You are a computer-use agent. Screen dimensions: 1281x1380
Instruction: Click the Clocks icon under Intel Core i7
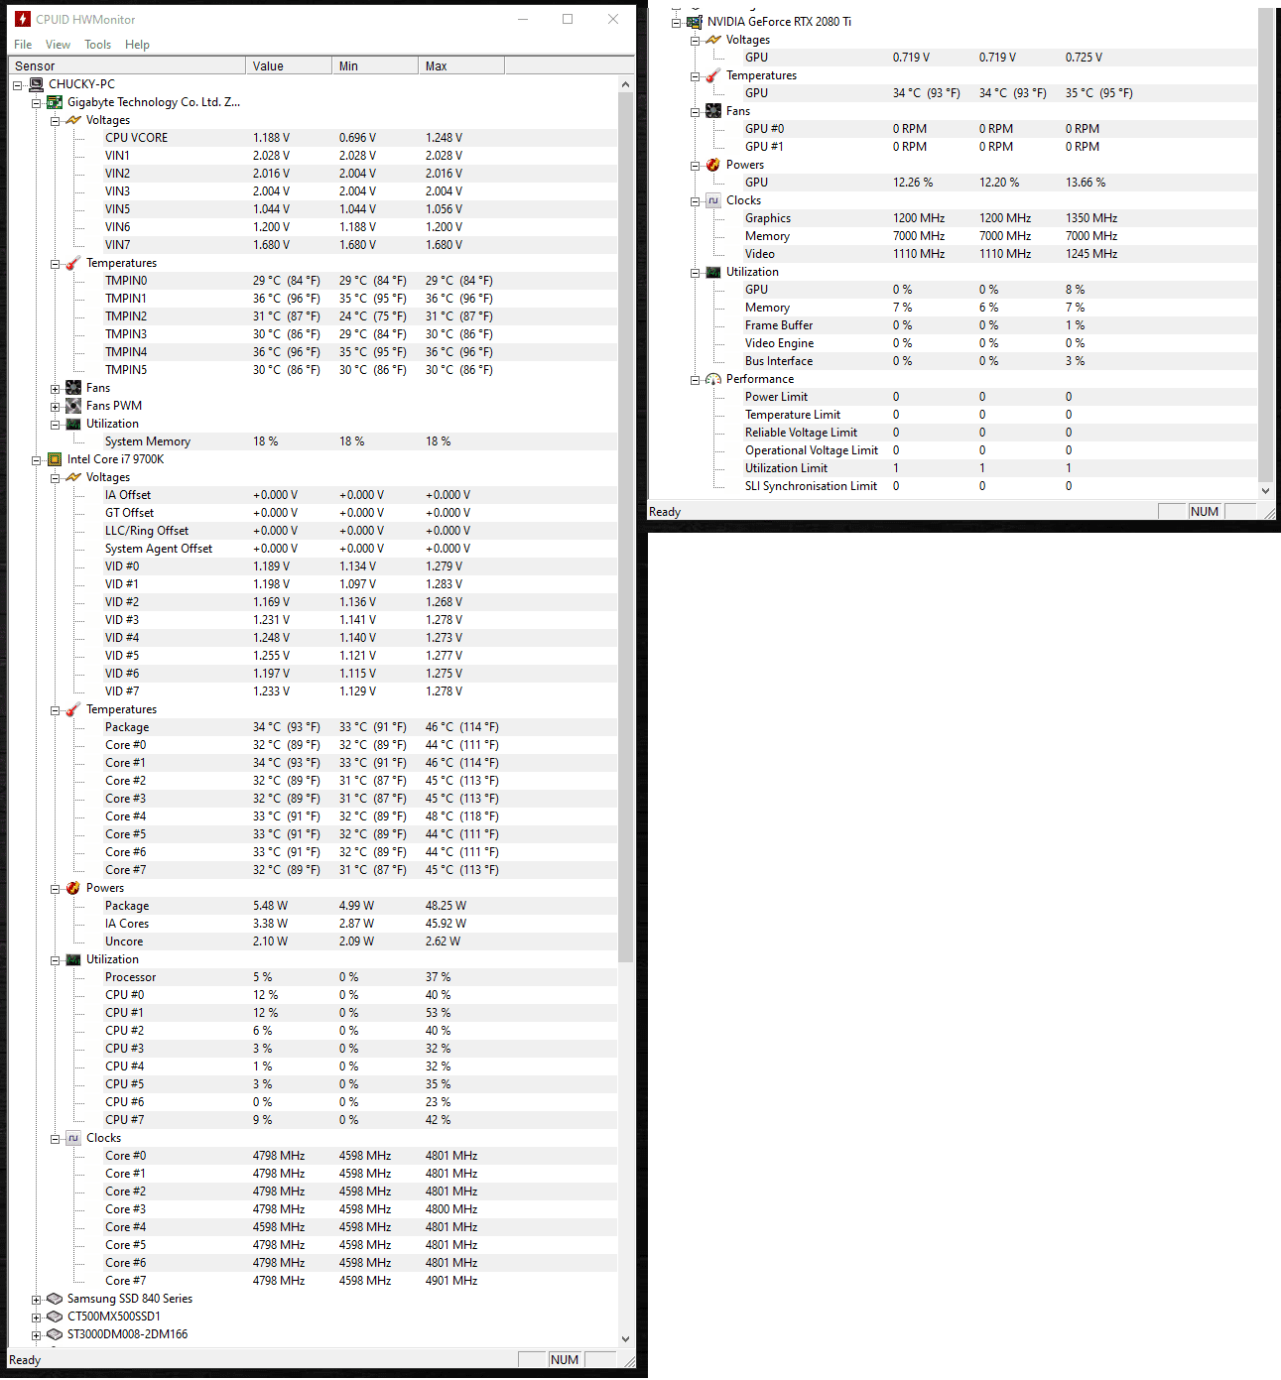click(73, 1138)
